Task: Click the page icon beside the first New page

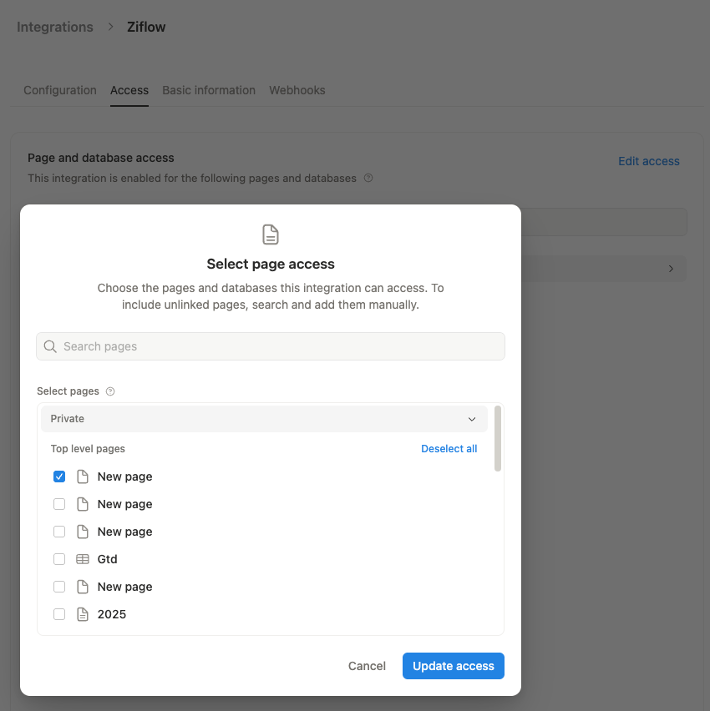Action: click(x=81, y=476)
